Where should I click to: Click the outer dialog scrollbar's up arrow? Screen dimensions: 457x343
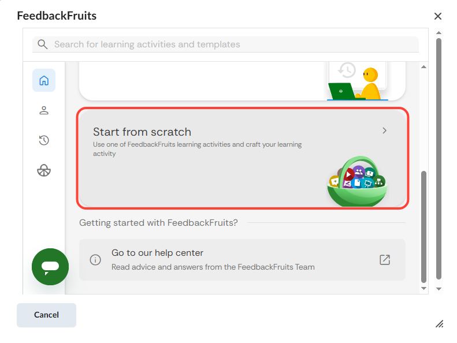pyautogui.click(x=439, y=33)
